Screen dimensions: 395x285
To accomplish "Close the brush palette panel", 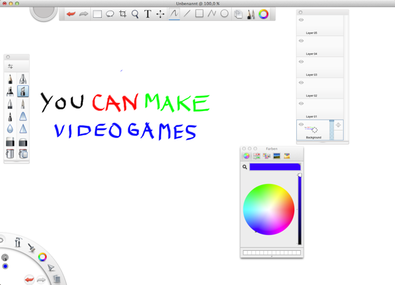I will [x=8, y=57].
